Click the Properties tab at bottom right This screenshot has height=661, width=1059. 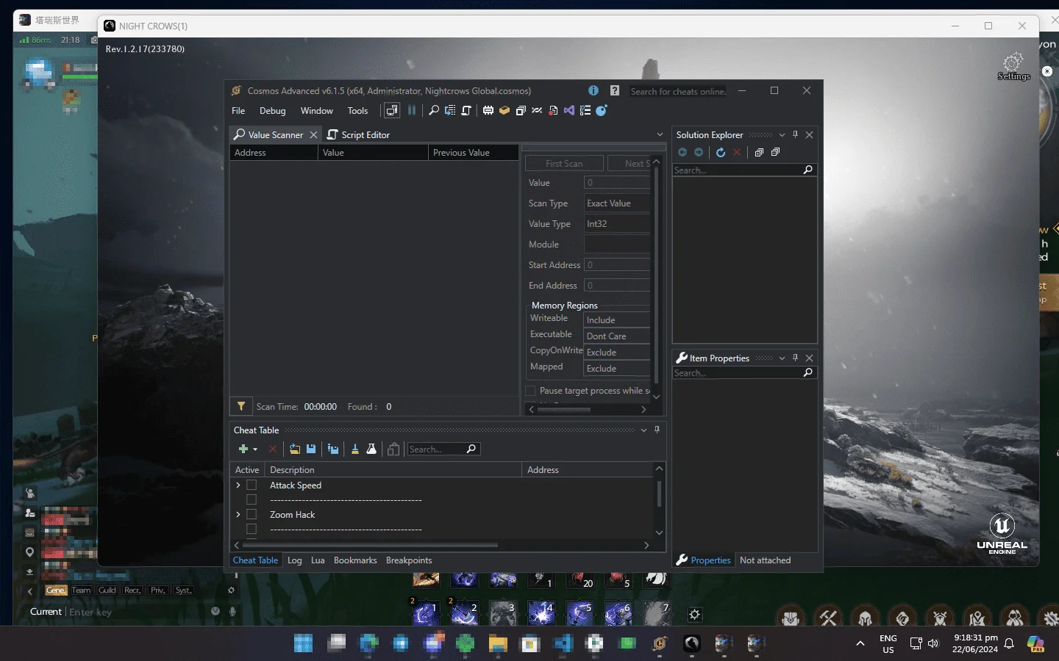tap(704, 560)
